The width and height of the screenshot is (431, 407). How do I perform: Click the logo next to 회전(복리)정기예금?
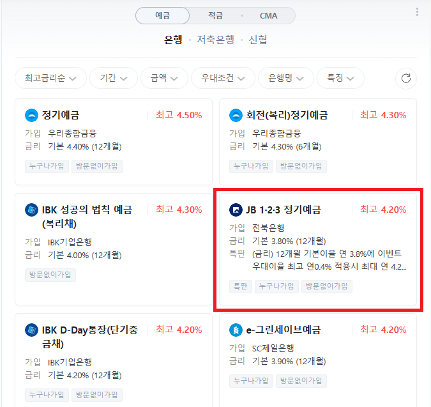click(x=236, y=115)
